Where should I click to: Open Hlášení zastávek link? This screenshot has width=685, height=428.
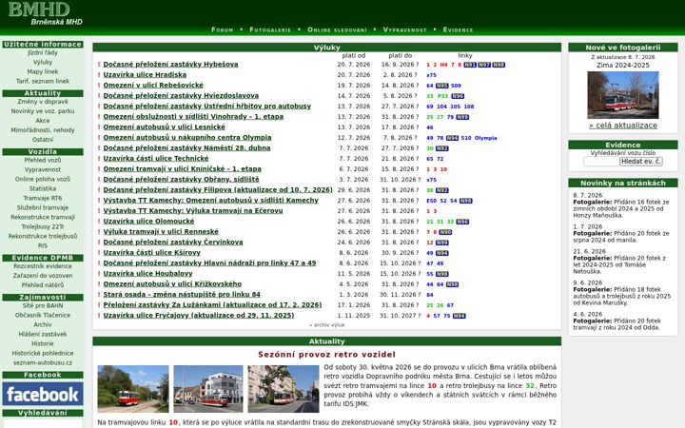click(43, 334)
